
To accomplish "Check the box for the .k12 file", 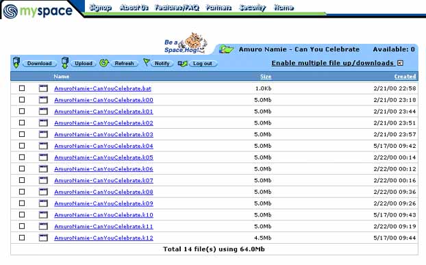I will (x=22, y=238).
